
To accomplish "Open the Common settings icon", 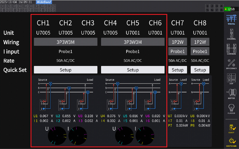I will (231, 49).
